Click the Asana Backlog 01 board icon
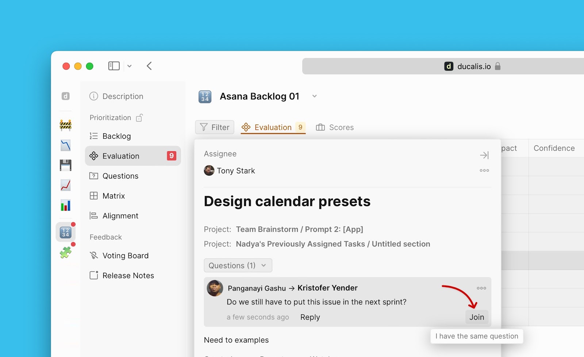 click(205, 97)
